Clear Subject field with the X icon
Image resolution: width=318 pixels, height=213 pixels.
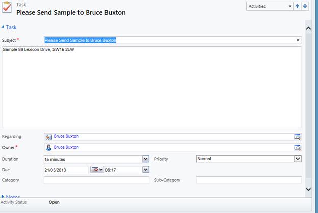[x=298, y=40]
